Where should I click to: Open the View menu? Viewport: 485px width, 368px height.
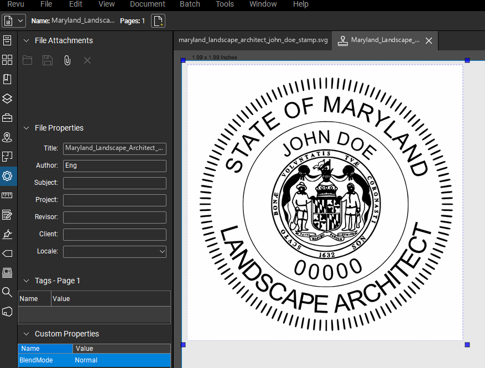106,4
